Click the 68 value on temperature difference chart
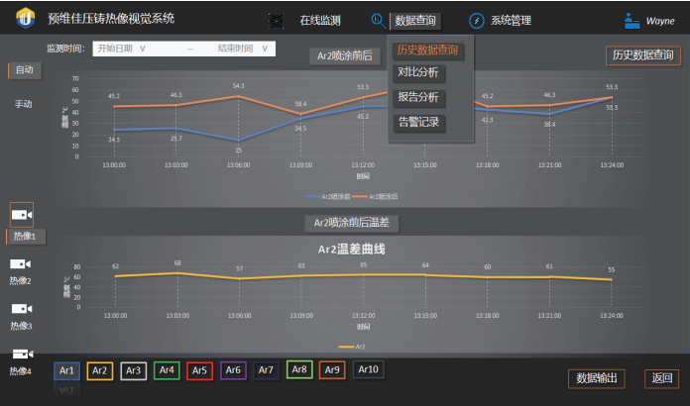Viewport: 690px width, 406px height. (x=177, y=263)
